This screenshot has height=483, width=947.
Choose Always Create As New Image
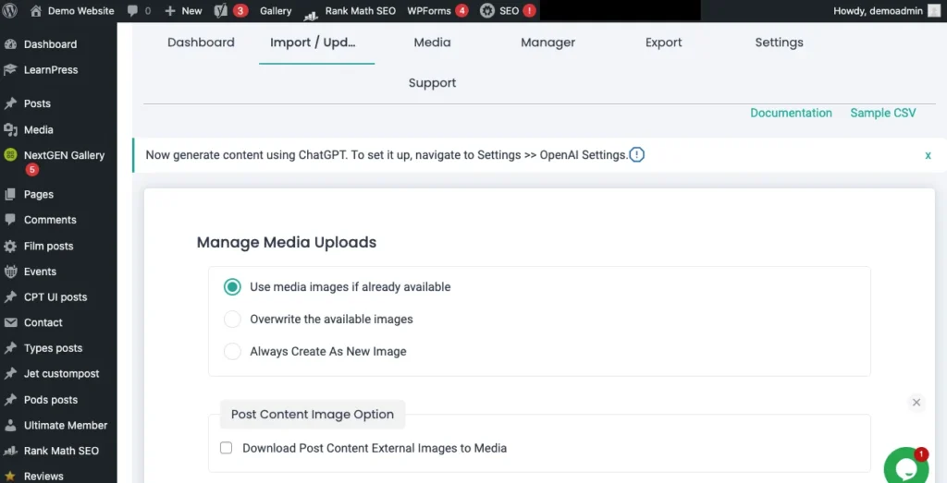click(x=232, y=352)
